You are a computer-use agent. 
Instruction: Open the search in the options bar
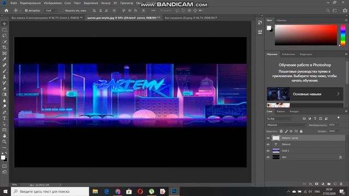coord(328,10)
